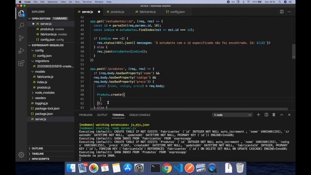Open Terminal app from the dock
This screenshot has width=311, height=175.
pyautogui.click(x=155, y=168)
